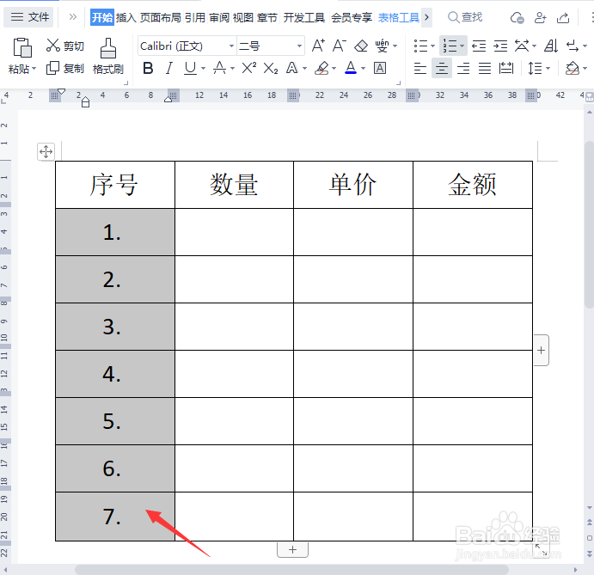Viewport: 594px width, 575px height.
Task: Click the collaborate add-user icon
Action: (x=540, y=17)
